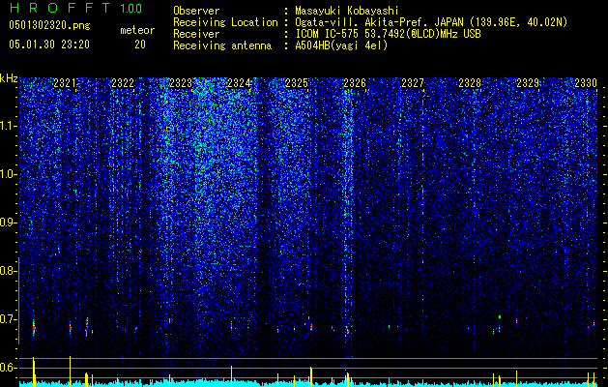This screenshot has width=608, height=387.
Task: Click the meteor count value 20
Action: pyautogui.click(x=140, y=45)
